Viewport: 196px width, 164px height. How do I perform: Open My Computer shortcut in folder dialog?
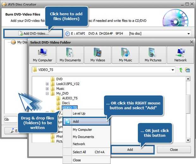(x=42, y=55)
